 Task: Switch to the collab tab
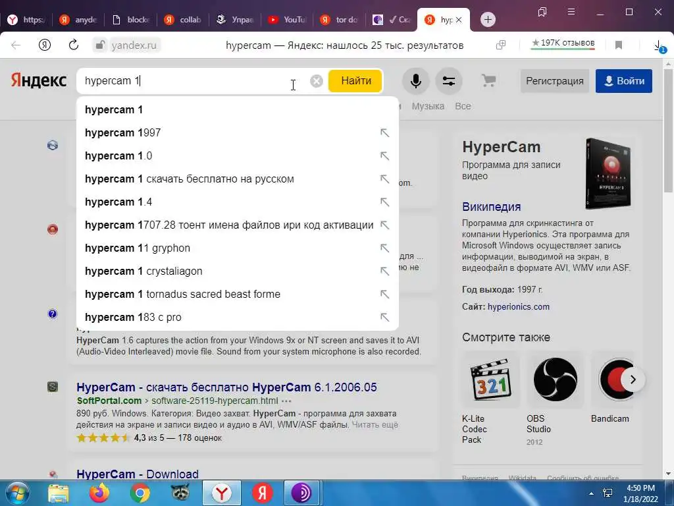(x=184, y=20)
